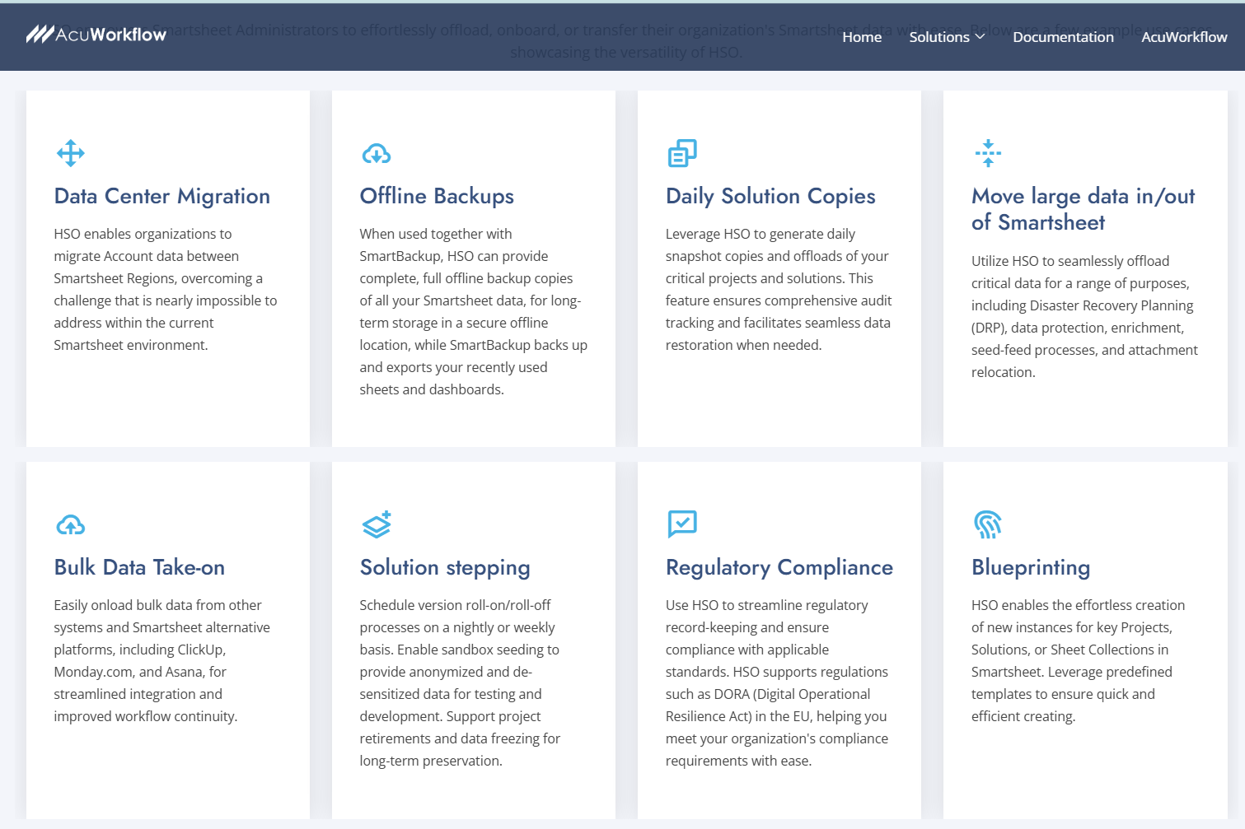The height and width of the screenshot is (829, 1245).
Task: Select the Regulatory Compliance heading
Action: tap(779, 567)
